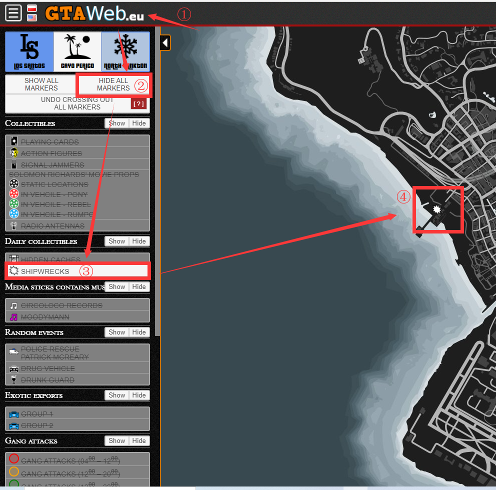Switch language with the US flag

pos(31,17)
